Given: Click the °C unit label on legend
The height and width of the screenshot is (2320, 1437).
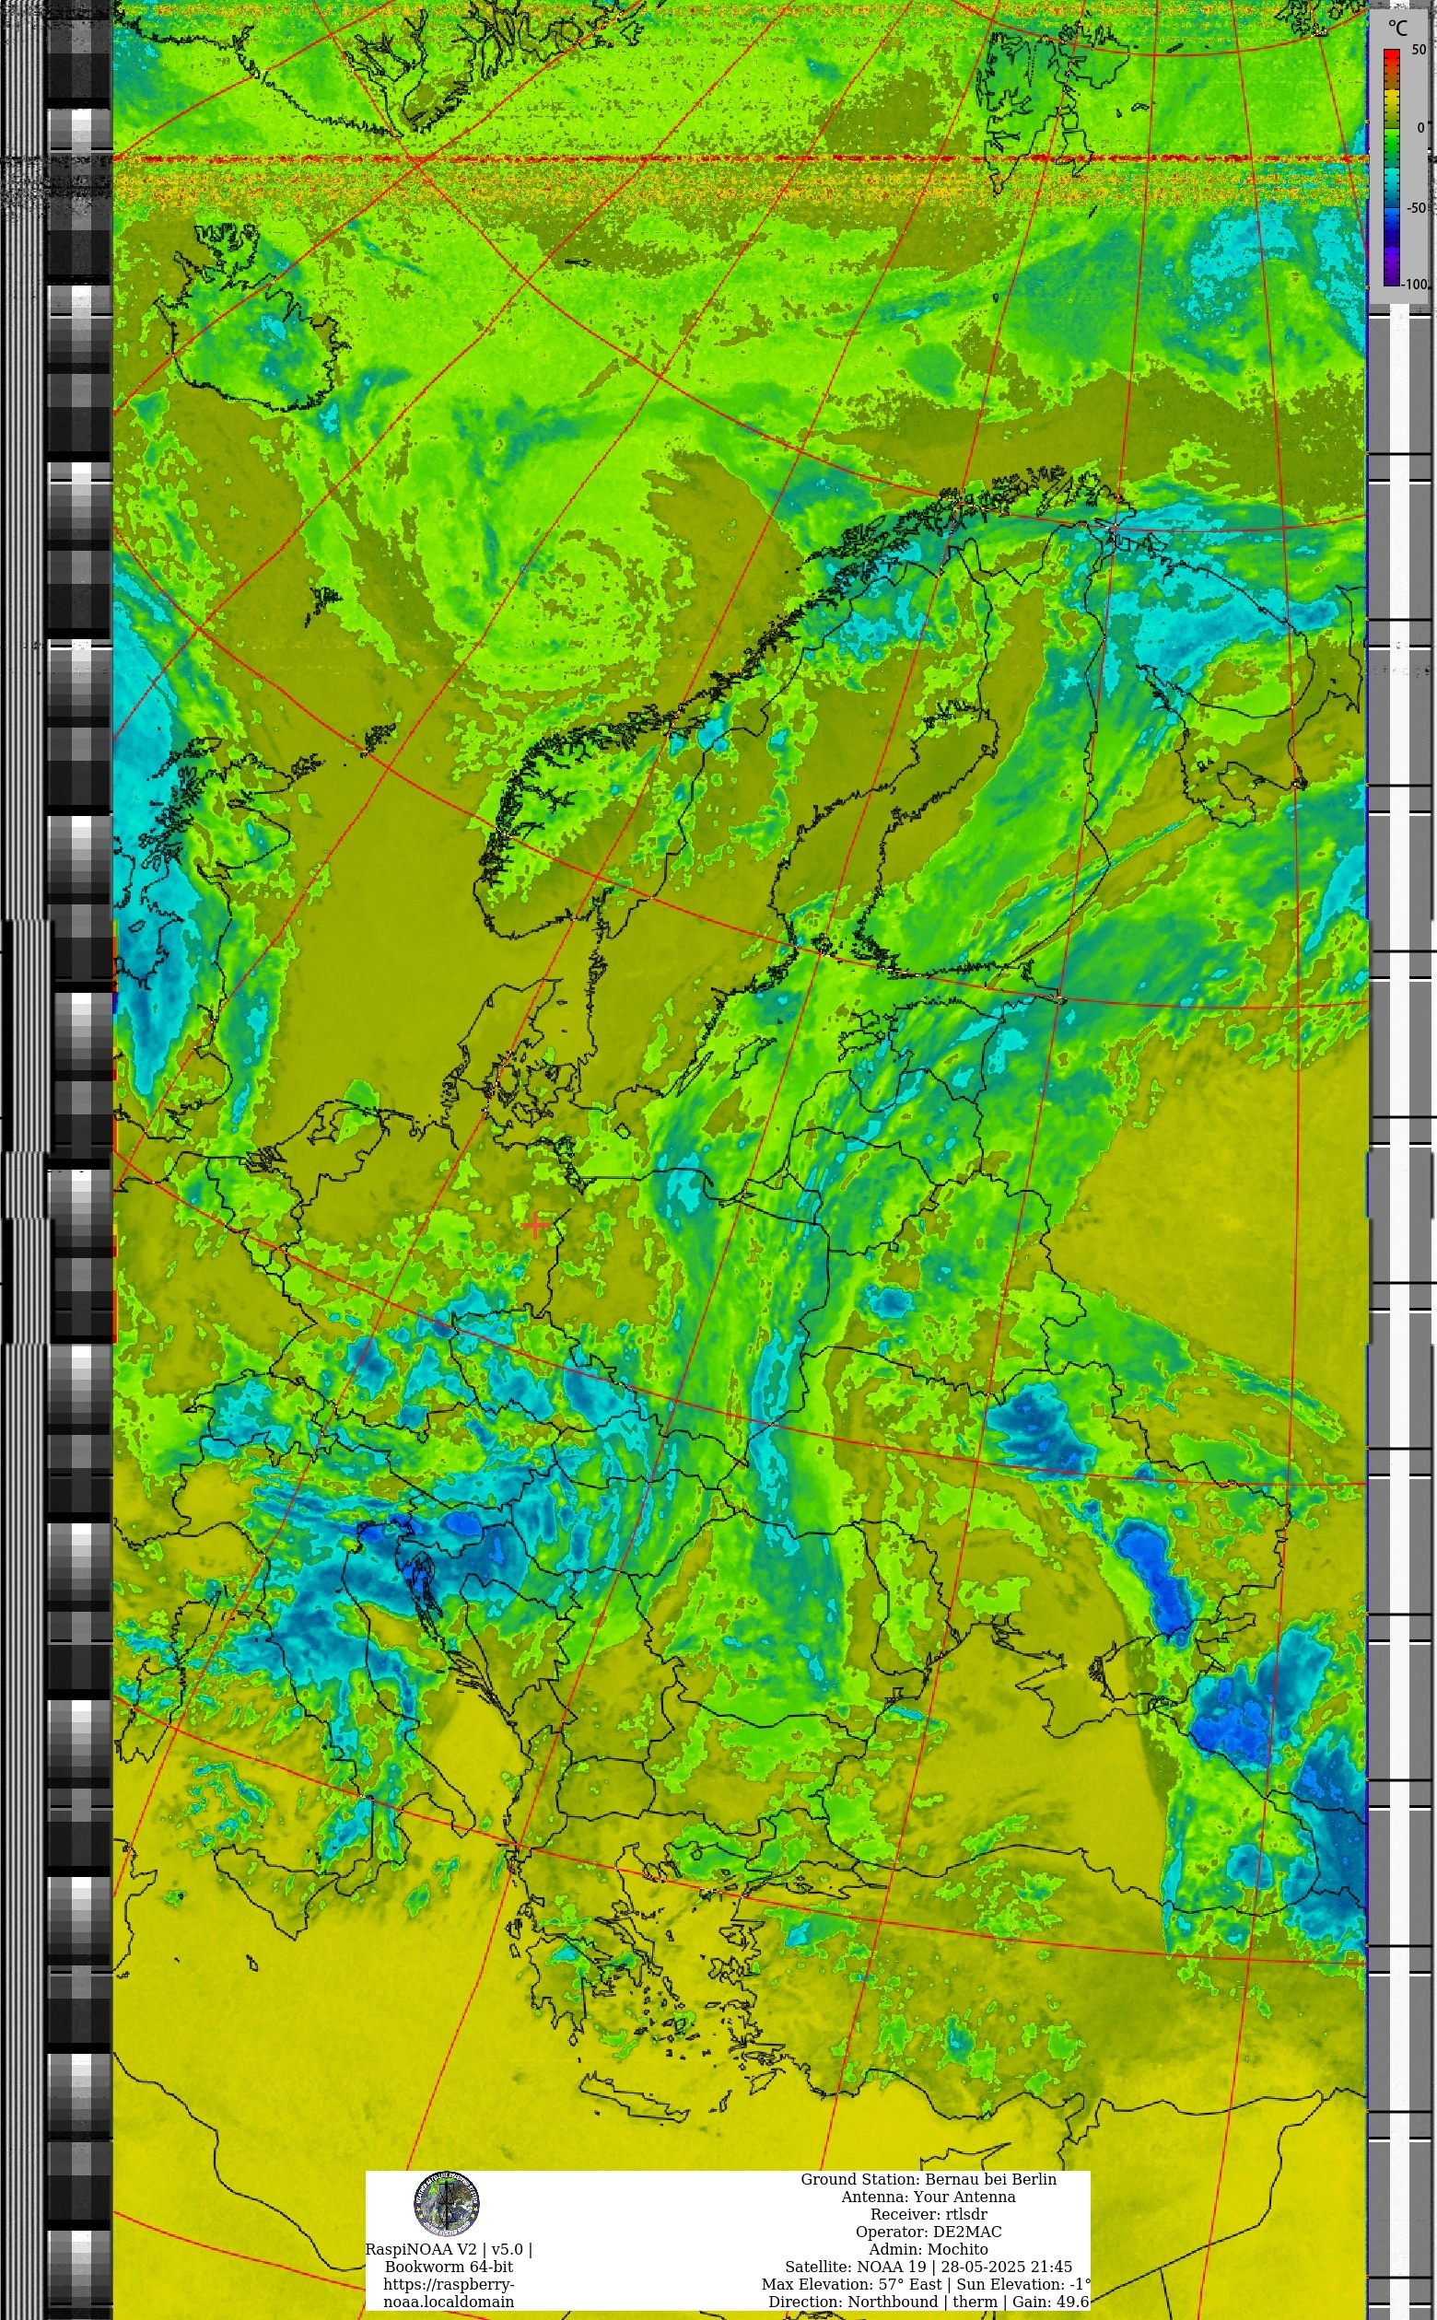Looking at the screenshot, I should [1397, 28].
